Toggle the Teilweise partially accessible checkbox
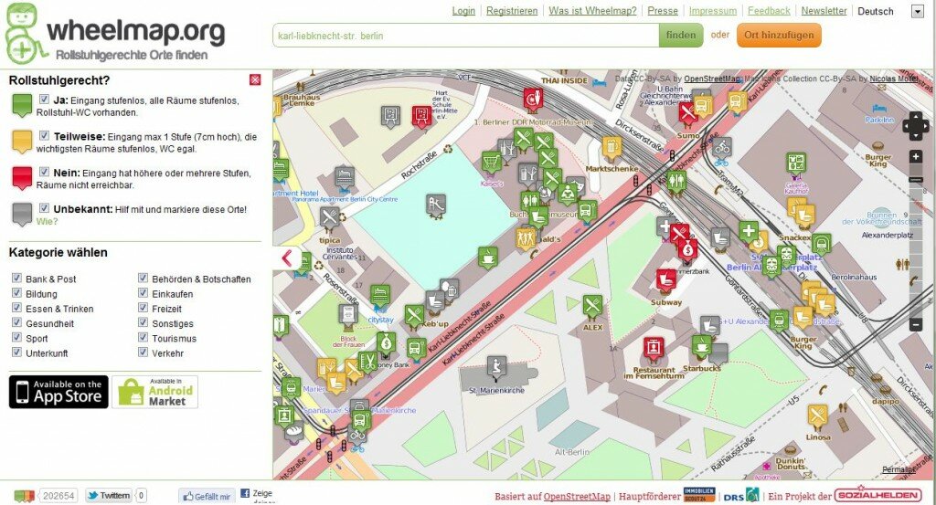This screenshot has height=505, width=936. pyautogui.click(x=44, y=135)
